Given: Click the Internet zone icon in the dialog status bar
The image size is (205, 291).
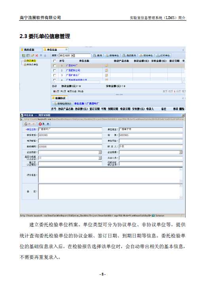Looking at the screenshot, I should (x=154, y=216).
